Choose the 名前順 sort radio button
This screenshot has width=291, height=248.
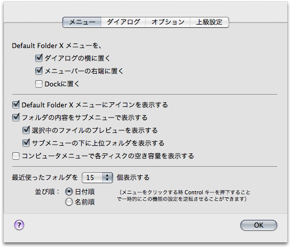(69, 202)
